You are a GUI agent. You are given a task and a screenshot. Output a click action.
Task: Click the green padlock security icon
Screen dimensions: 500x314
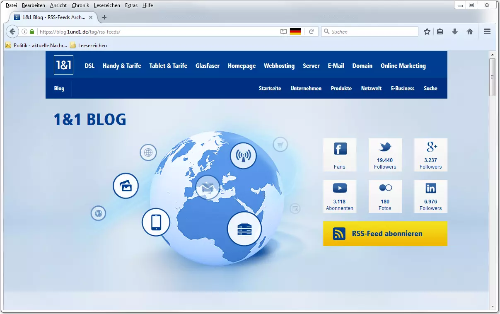pyautogui.click(x=32, y=31)
